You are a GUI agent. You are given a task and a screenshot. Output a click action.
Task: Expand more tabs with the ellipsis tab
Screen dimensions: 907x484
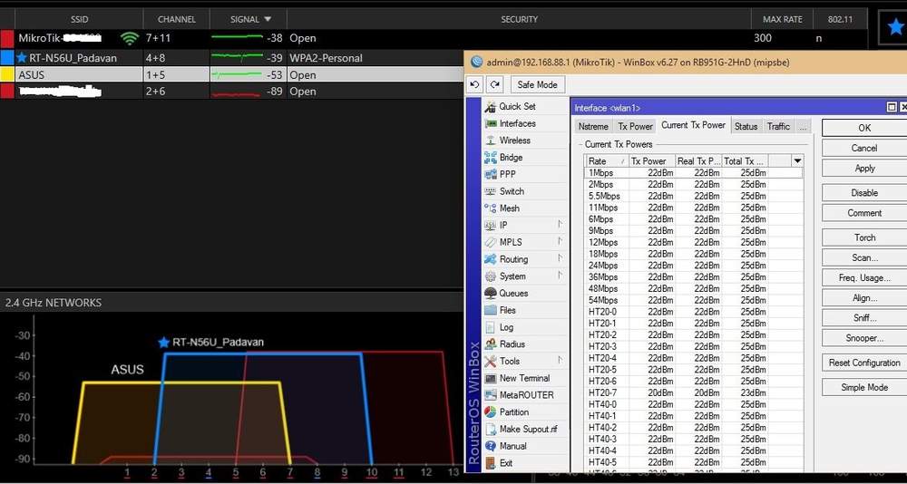[x=803, y=126]
